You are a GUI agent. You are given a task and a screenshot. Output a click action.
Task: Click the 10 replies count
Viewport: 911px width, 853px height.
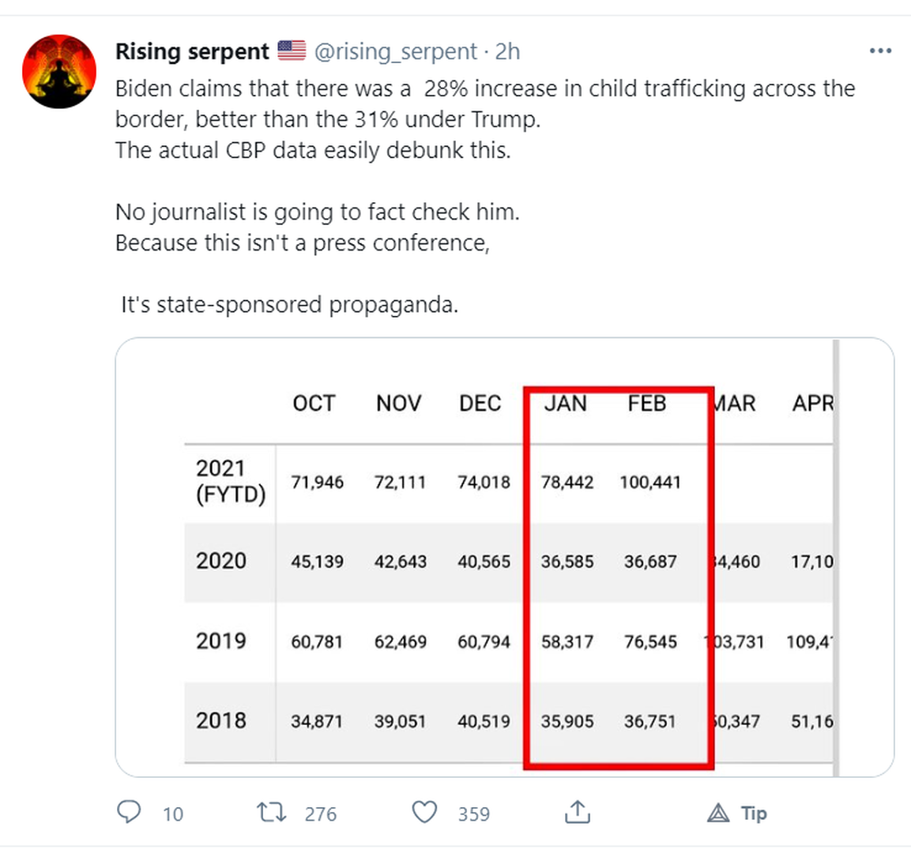(x=172, y=814)
